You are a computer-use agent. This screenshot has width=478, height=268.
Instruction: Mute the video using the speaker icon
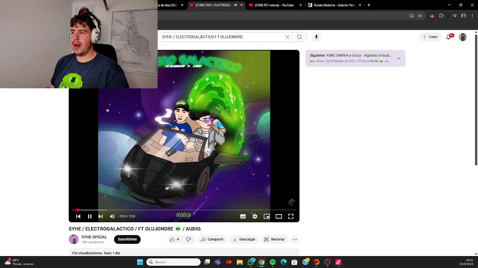(112, 216)
